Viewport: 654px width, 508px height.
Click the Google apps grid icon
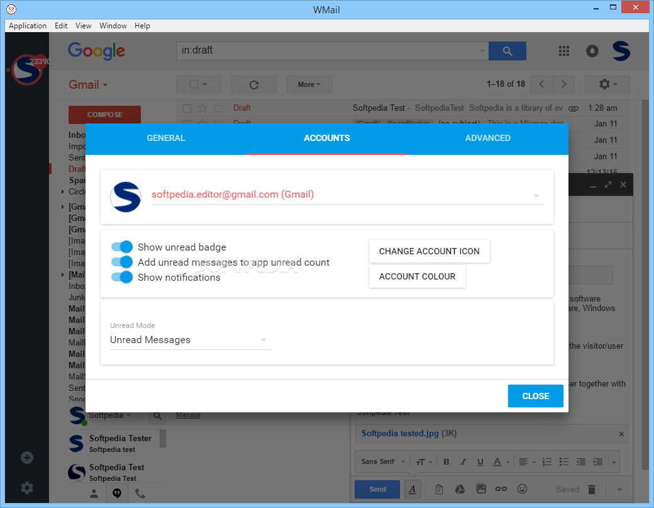[x=564, y=51]
